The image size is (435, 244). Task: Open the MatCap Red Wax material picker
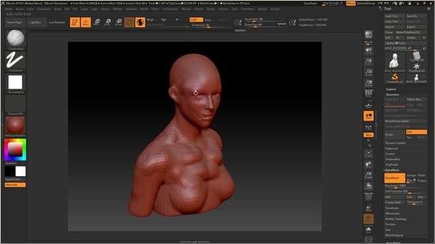tap(15, 127)
